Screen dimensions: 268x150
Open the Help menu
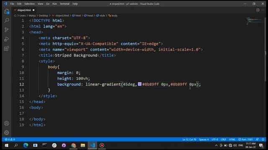75,4
